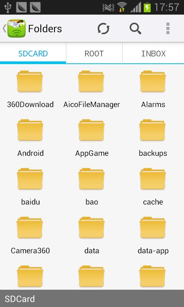Screen dimensions: 184x307
Task: Click the Camera360 folder label
Action: [x=30, y=251]
